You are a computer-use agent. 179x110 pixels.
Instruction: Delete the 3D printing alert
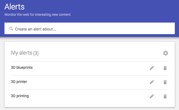165,96
